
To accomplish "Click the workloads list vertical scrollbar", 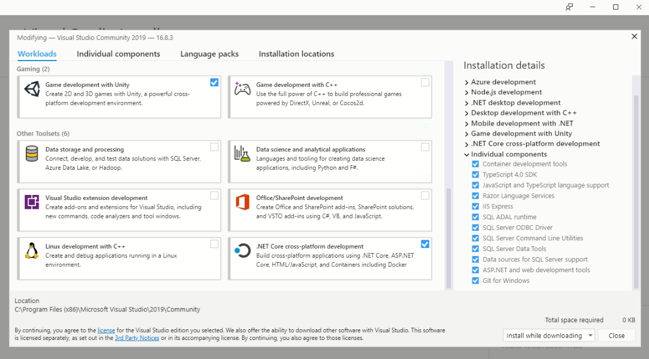I will (448, 238).
